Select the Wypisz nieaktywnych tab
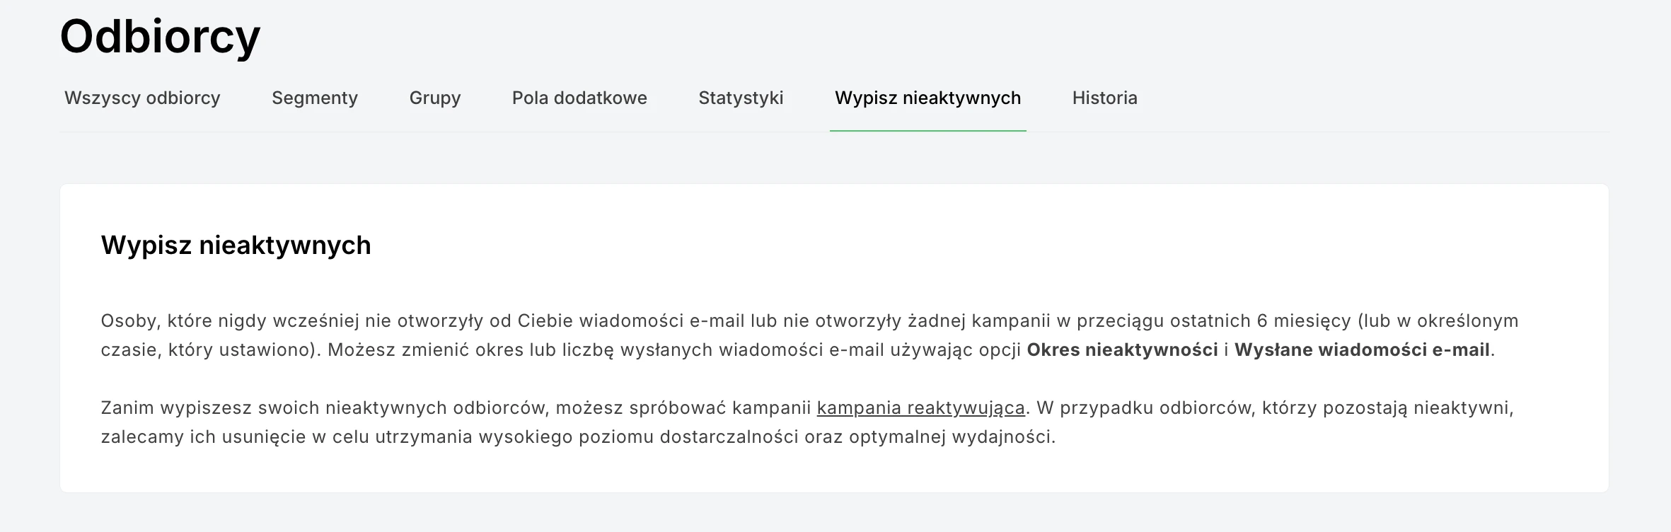1671x532 pixels. point(927,98)
